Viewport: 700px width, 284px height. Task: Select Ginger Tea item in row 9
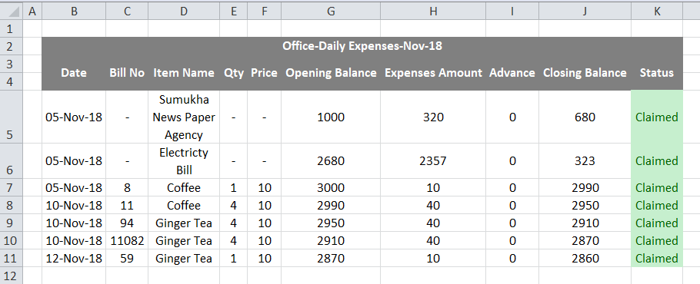(184, 223)
